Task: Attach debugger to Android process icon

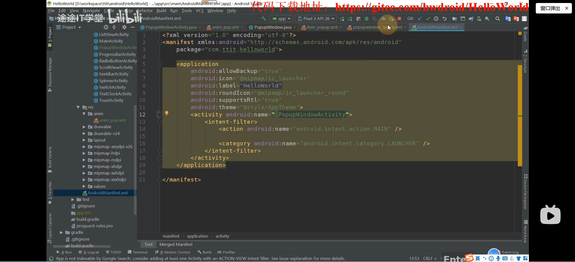Action: tap(391, 19)
